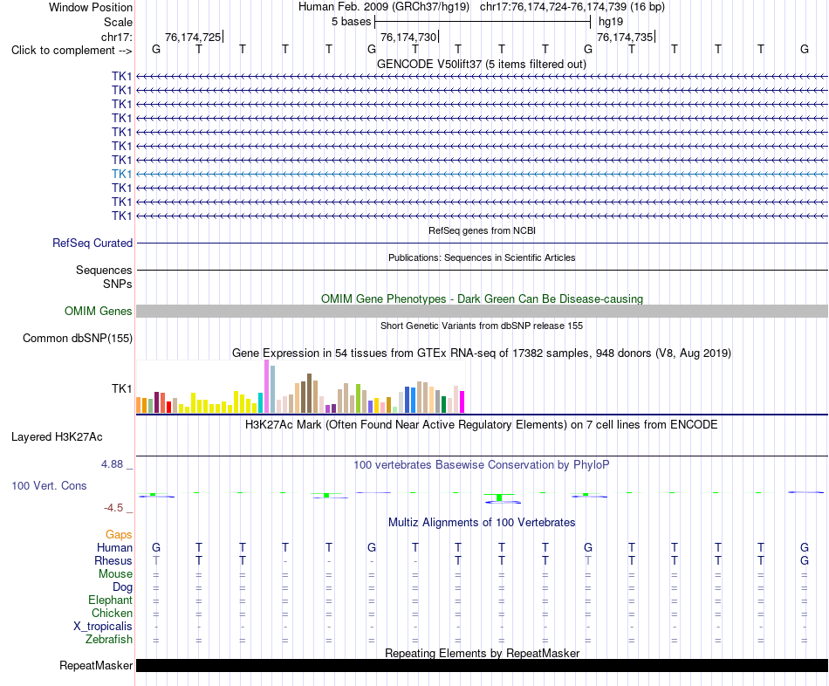Select the Window Position track label
Image resolution: width=829 pixels, height=686 pixels.
coord(91,7)
